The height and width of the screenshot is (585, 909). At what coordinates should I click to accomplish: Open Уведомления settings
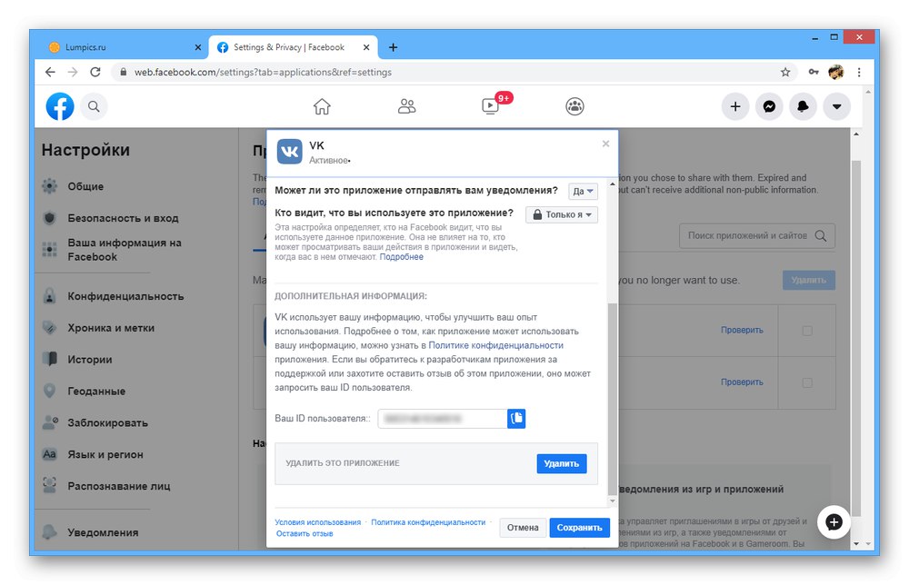pos(103,532)
